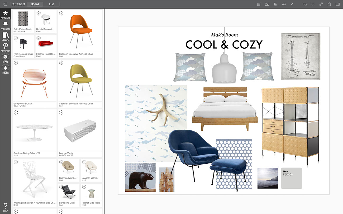Click the insert image icon in toolbar

267,4
